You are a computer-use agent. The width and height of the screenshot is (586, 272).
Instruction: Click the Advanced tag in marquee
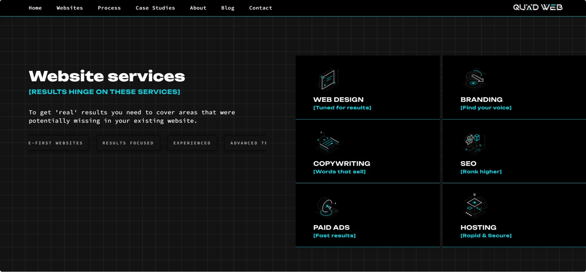[245, 143]
